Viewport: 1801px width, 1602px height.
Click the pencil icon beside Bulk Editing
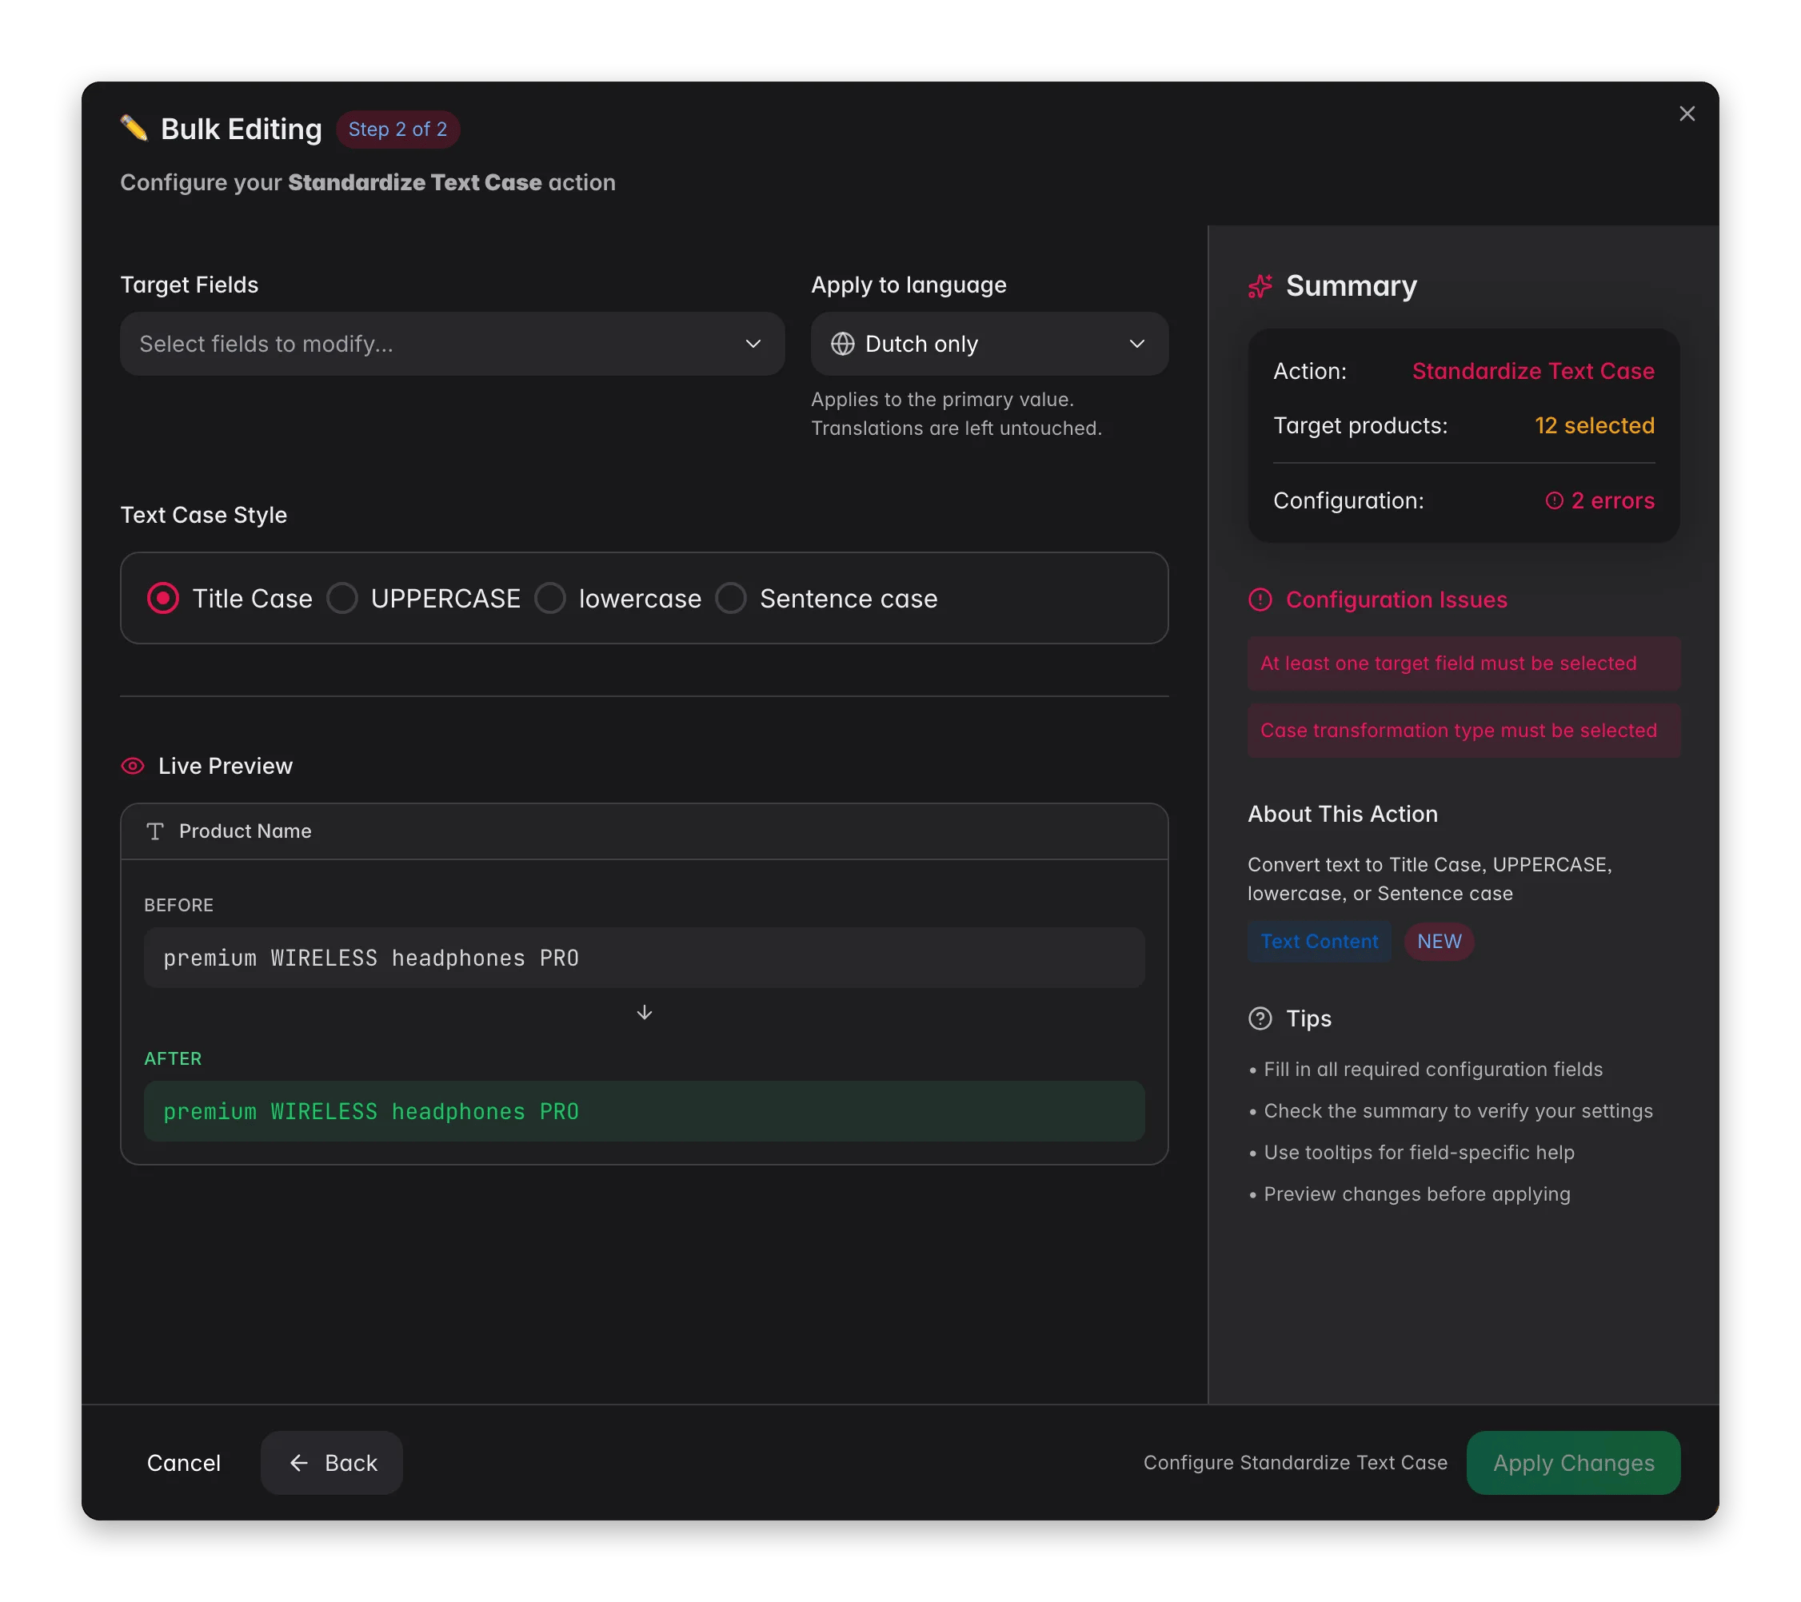(134, 129)
